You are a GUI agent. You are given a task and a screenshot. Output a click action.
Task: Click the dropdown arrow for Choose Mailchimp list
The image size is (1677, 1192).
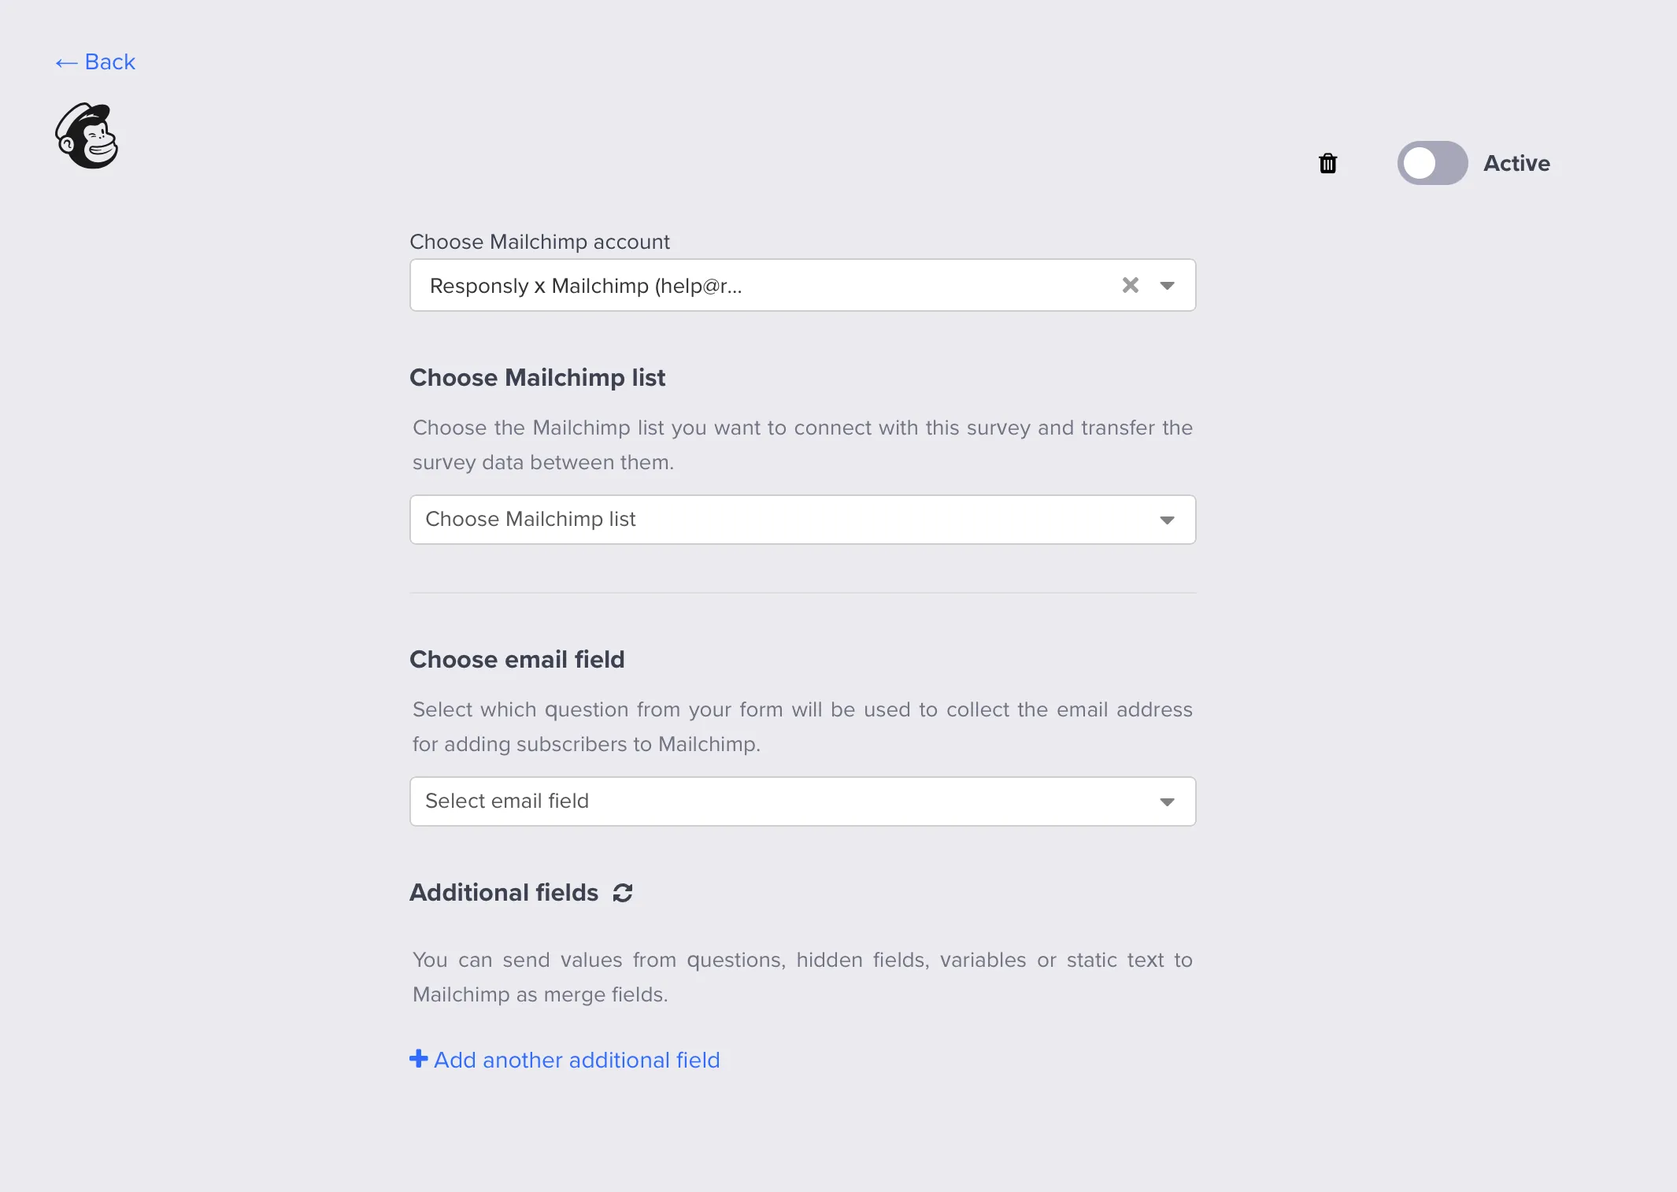tap(1168, 519)
